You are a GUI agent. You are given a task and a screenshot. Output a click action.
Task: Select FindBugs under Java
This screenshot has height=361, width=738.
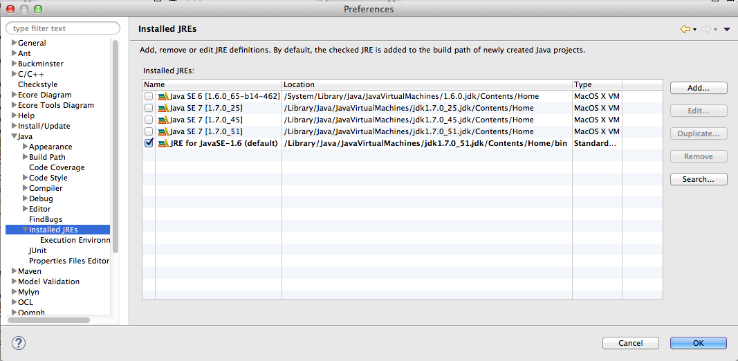coord(46,219)
